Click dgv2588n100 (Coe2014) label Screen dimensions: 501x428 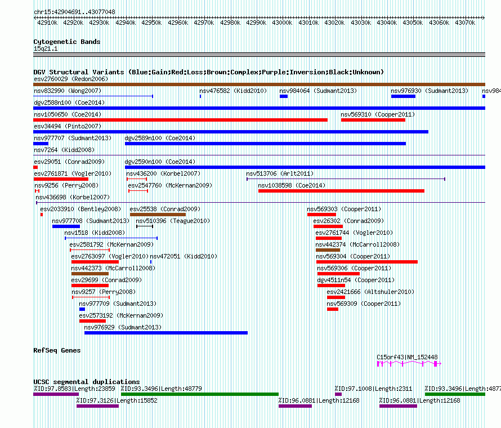click(x=69, y=102)
